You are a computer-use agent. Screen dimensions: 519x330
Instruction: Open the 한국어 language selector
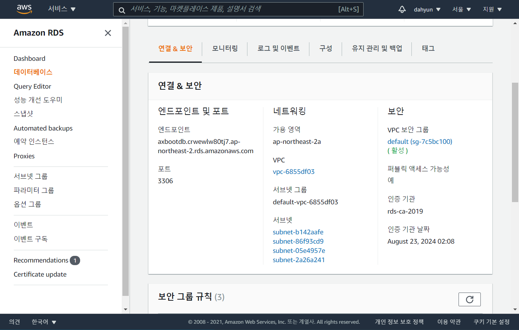click(44, 322)
